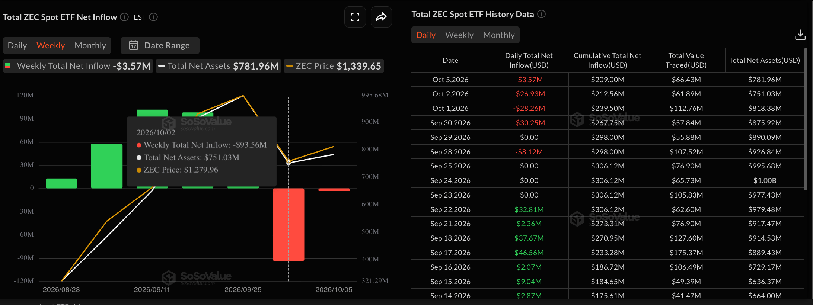Open info icon beside Total ZEC Spot ETF Net Inflow
This screenshot has height=305, width=813.
(124, 17)
